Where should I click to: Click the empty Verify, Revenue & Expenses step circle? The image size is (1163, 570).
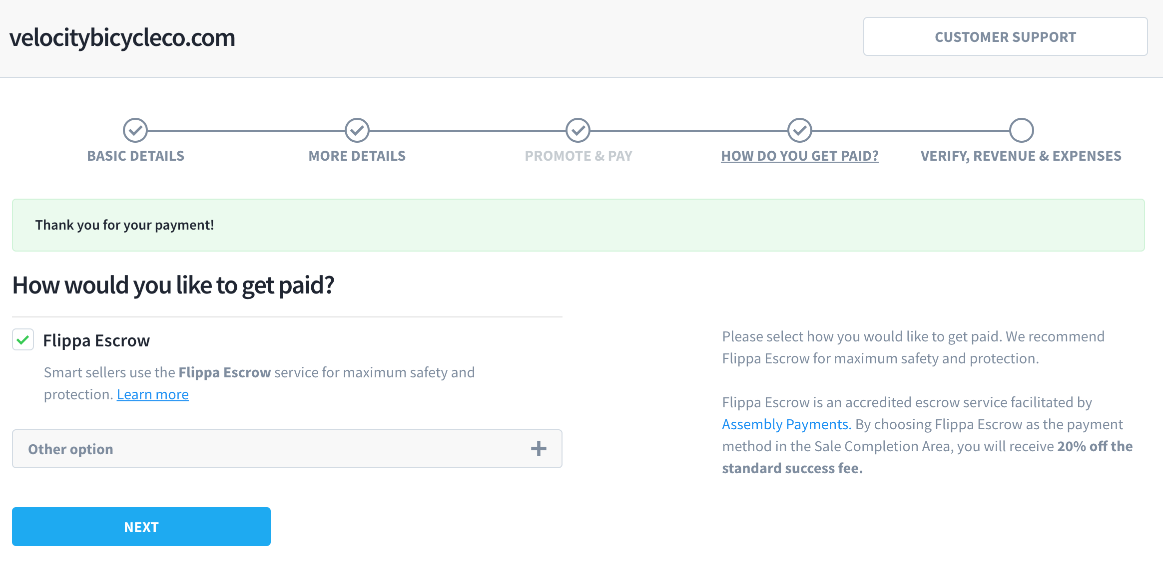[1022, 131]
